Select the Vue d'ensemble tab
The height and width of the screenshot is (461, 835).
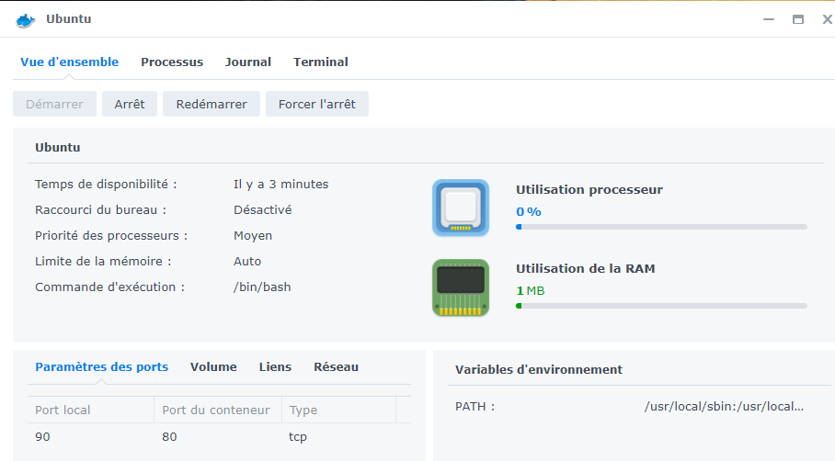(x=70, y=62)
